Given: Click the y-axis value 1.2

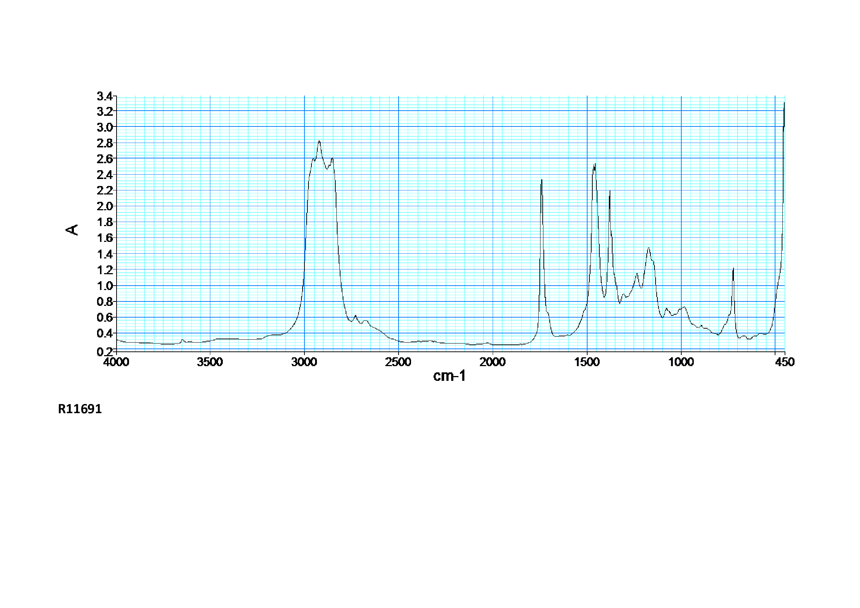Looking at the screenshot, I should click(104, 270).
